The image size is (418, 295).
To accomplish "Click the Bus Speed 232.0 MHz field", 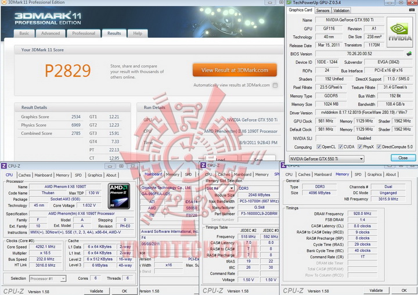I will 46,259.
